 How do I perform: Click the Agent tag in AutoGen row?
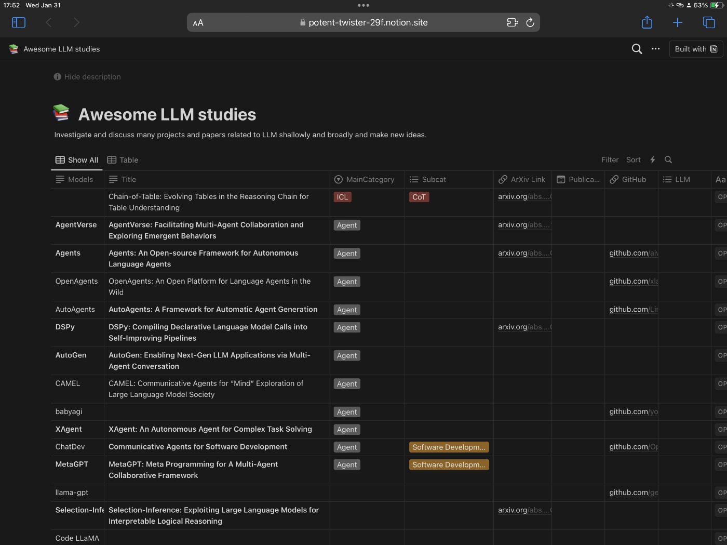(x=347, y=356)
